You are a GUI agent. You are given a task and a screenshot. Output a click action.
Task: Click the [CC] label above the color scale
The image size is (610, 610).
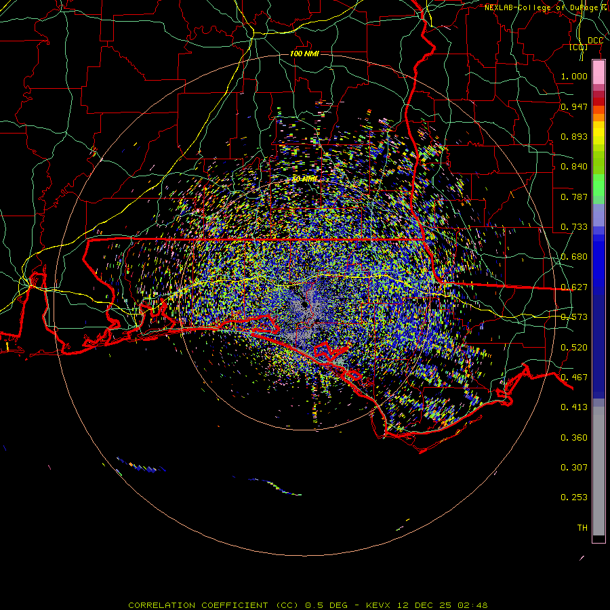[x=579, y=47]
